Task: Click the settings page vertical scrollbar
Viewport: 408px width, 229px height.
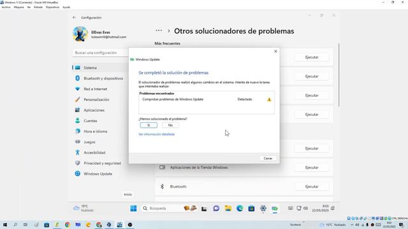Action: pyautogui.click(x=339, y=75)
